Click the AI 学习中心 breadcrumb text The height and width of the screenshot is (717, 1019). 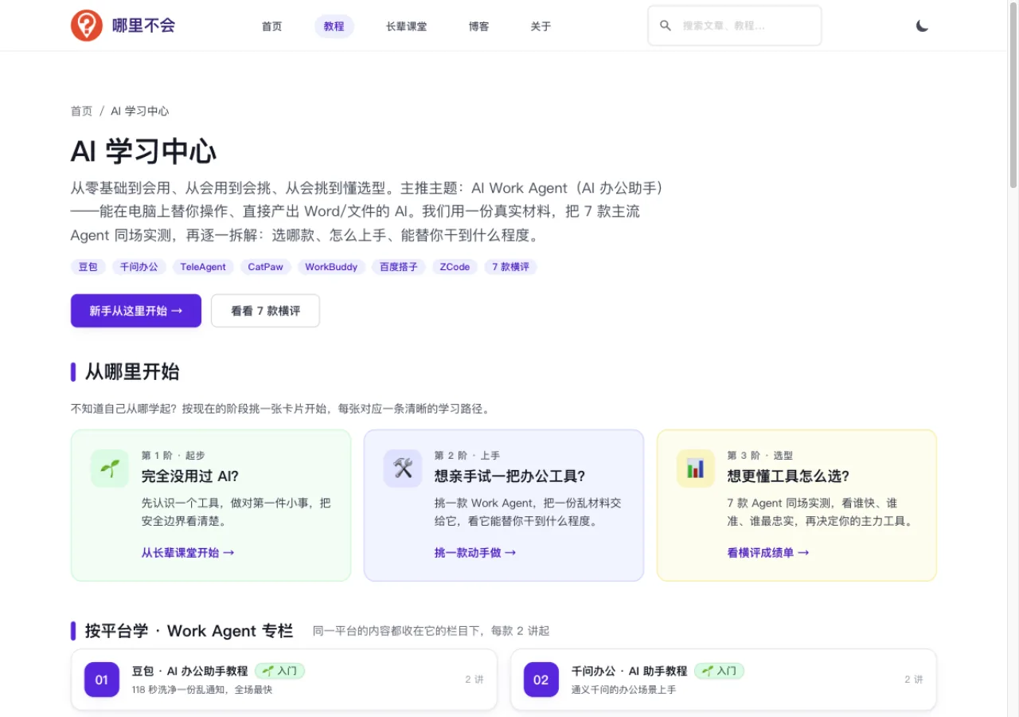tap(140, 111)
